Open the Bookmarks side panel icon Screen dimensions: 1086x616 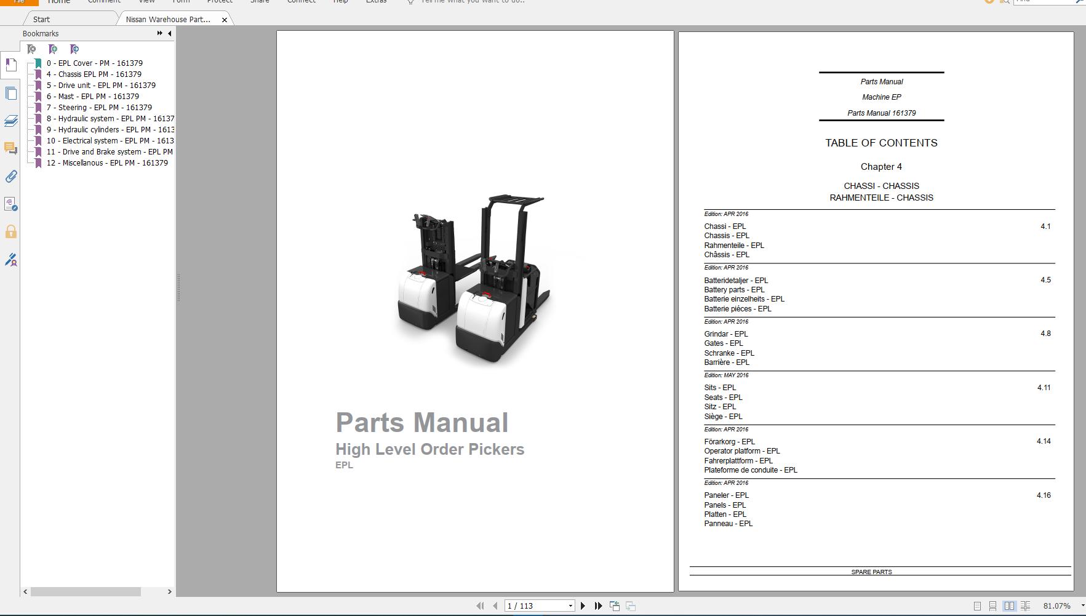[x=10, y=65]
